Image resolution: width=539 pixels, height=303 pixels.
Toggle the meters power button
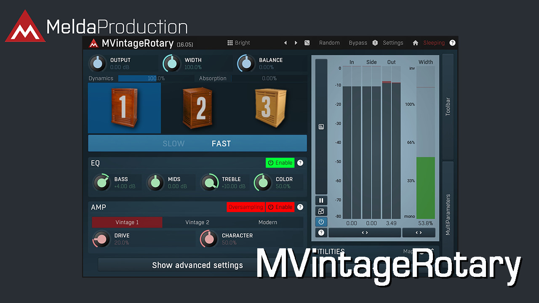click(x=321, y=222)
